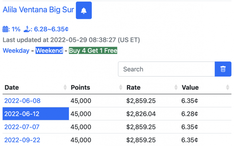Click the calendar availability icon
This screenshot has height=146, width=234.
click(x=6, y=29)
